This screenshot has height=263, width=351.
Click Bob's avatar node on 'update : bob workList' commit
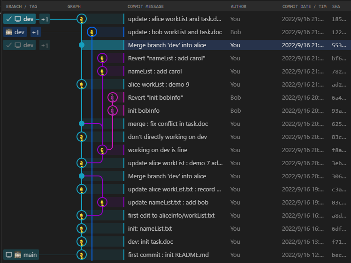92,32
